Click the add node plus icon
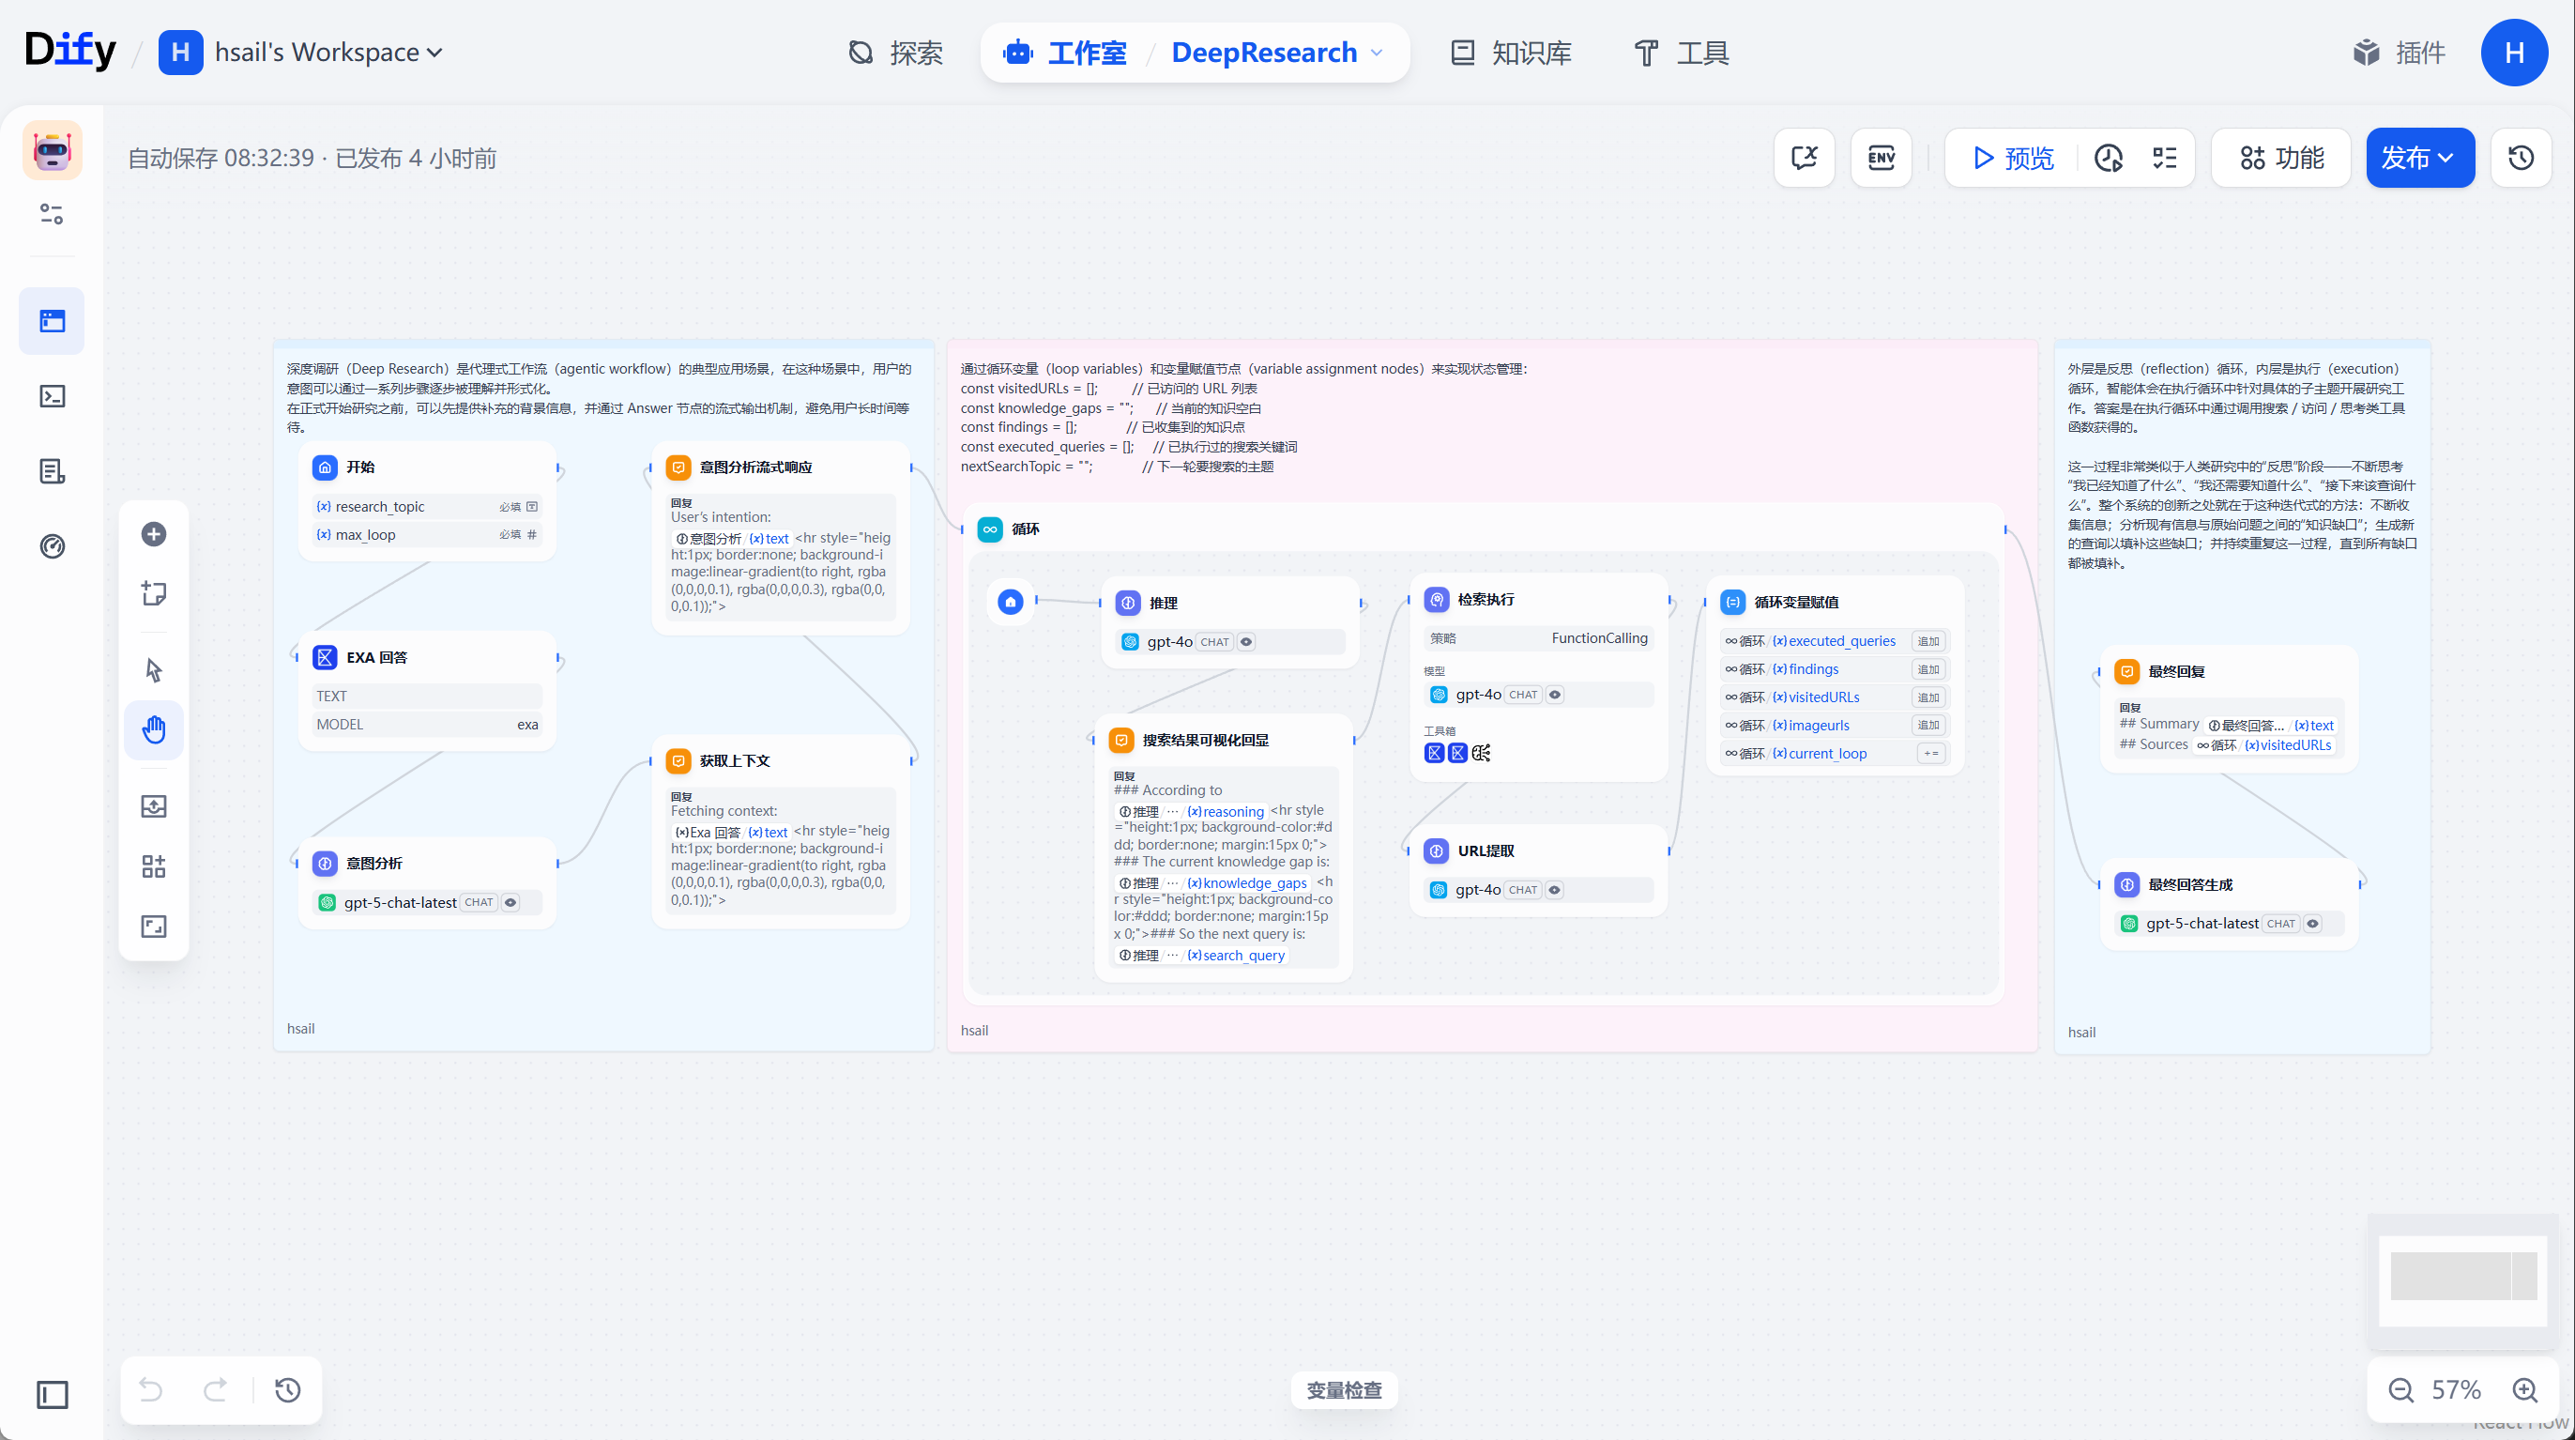Viewport: 2575px width, 1440px height. (x=153, y=534)
